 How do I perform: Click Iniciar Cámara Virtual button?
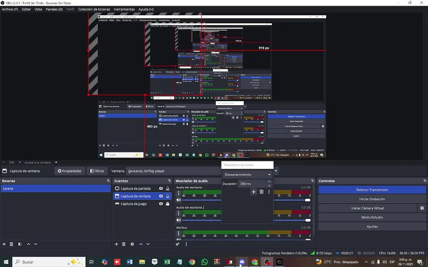pyautogui.click(x=368, y=208)
